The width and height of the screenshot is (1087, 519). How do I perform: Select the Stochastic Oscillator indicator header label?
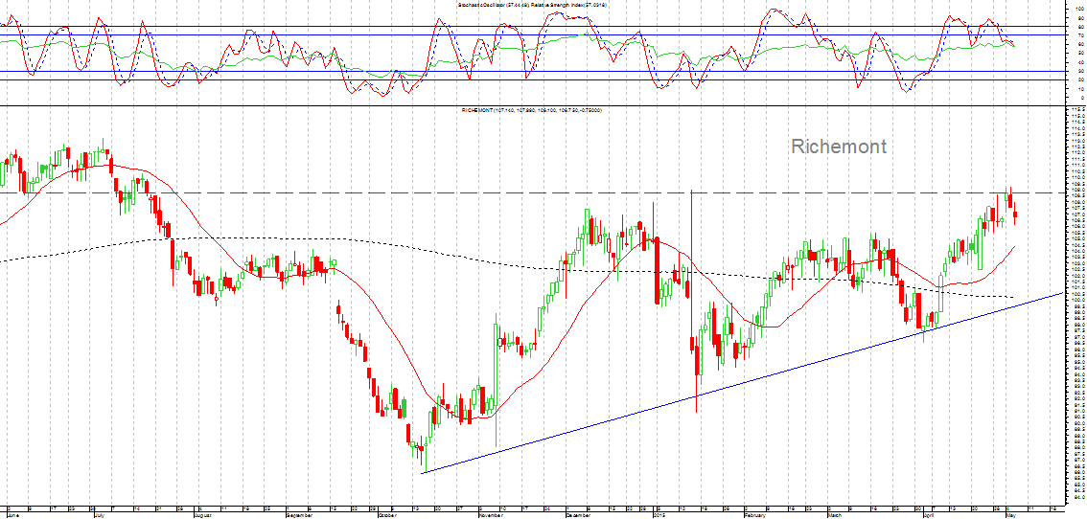495,5
